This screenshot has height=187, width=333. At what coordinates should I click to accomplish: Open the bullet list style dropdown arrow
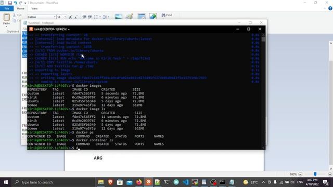[x=100, y=17]
